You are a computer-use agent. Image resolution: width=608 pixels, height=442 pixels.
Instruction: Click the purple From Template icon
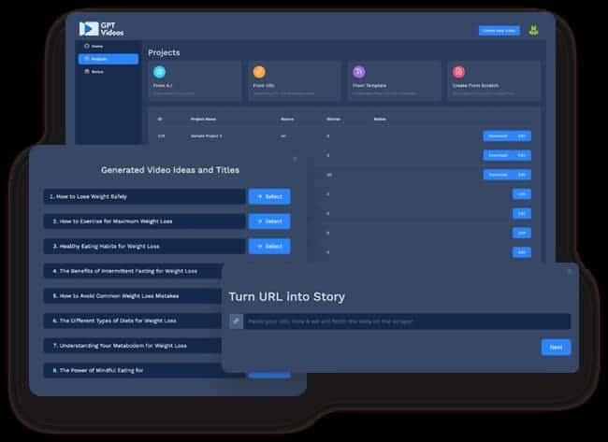(359, 72)
